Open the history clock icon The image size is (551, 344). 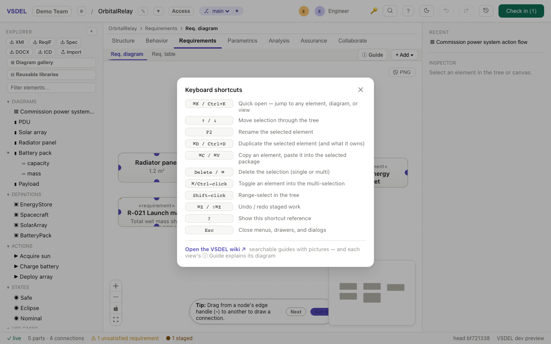coord(486,11)
